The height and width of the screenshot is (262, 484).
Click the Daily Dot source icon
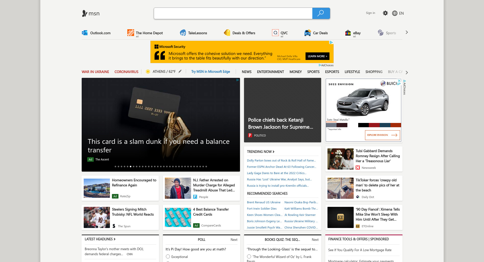(x=358, y=197)
